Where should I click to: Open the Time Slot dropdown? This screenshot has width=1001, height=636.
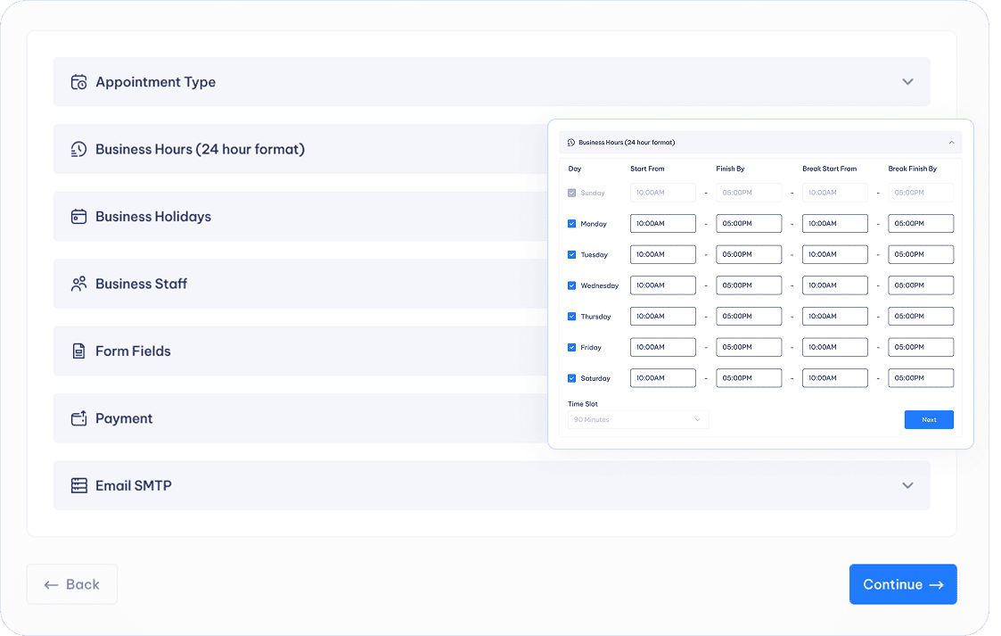(638, 419)
